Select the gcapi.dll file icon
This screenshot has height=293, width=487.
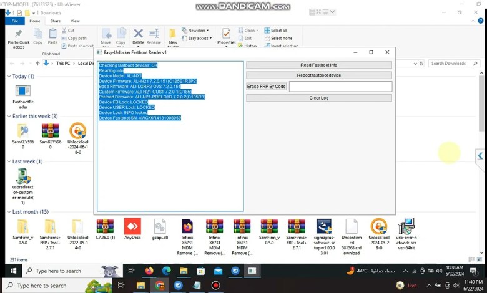(159, 227)
